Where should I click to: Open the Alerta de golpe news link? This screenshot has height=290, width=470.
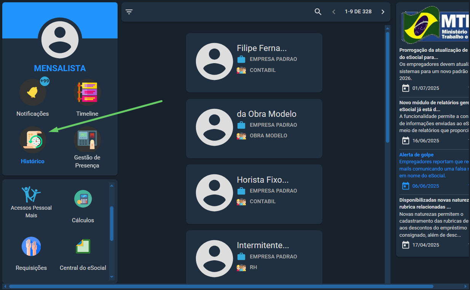416,155
